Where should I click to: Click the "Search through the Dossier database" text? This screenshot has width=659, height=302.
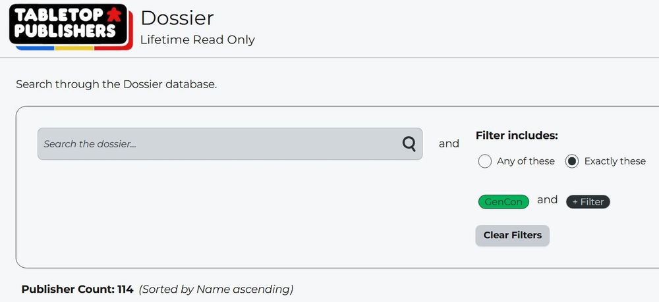coord(117,84)
